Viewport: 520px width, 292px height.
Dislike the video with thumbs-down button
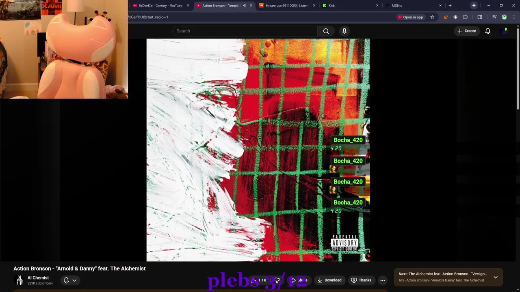pos(277,280)
